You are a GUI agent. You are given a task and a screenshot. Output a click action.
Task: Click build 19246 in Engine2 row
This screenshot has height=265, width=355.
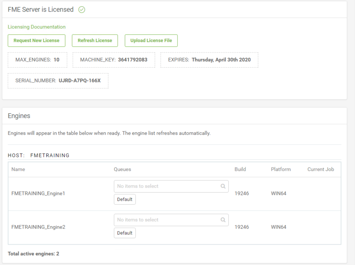(x=242, y=227)
